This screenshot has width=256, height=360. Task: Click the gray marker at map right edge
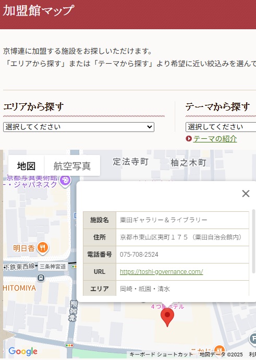coord(253,339)
